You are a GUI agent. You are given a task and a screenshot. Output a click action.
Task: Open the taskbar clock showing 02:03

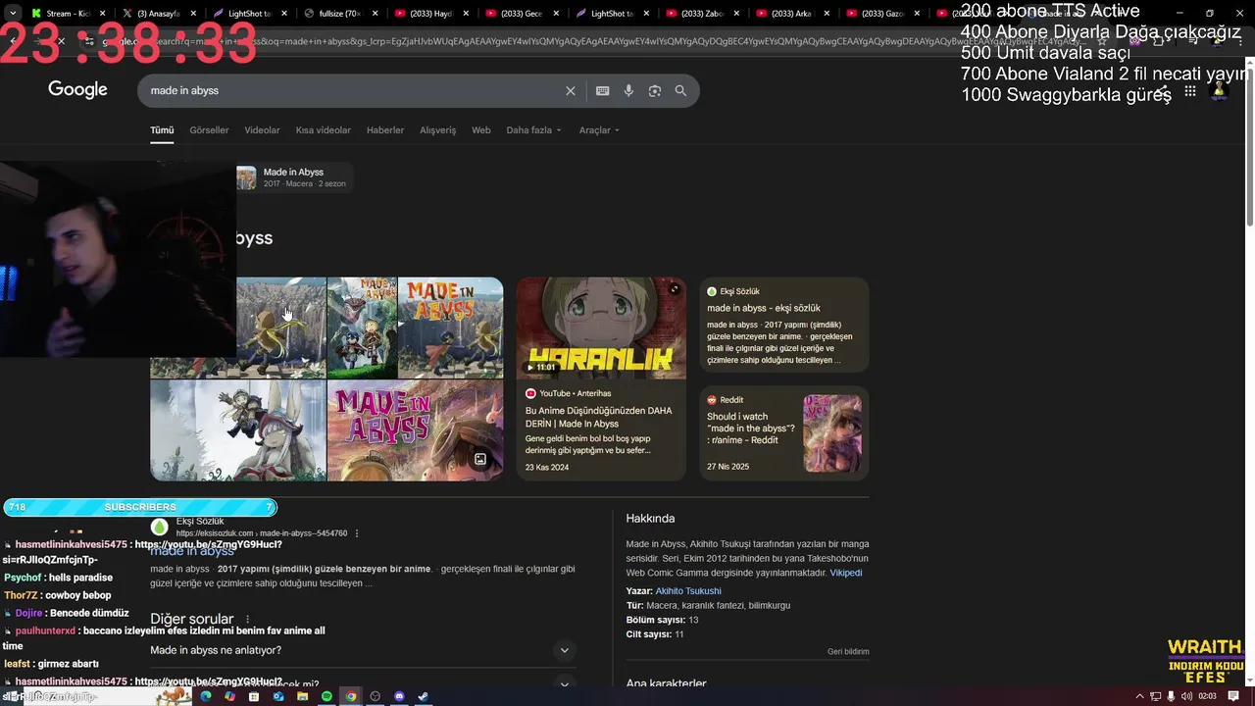click(1207, 696)
